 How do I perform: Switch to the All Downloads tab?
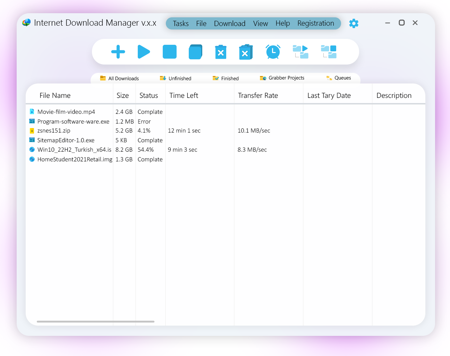pos(119,78)
